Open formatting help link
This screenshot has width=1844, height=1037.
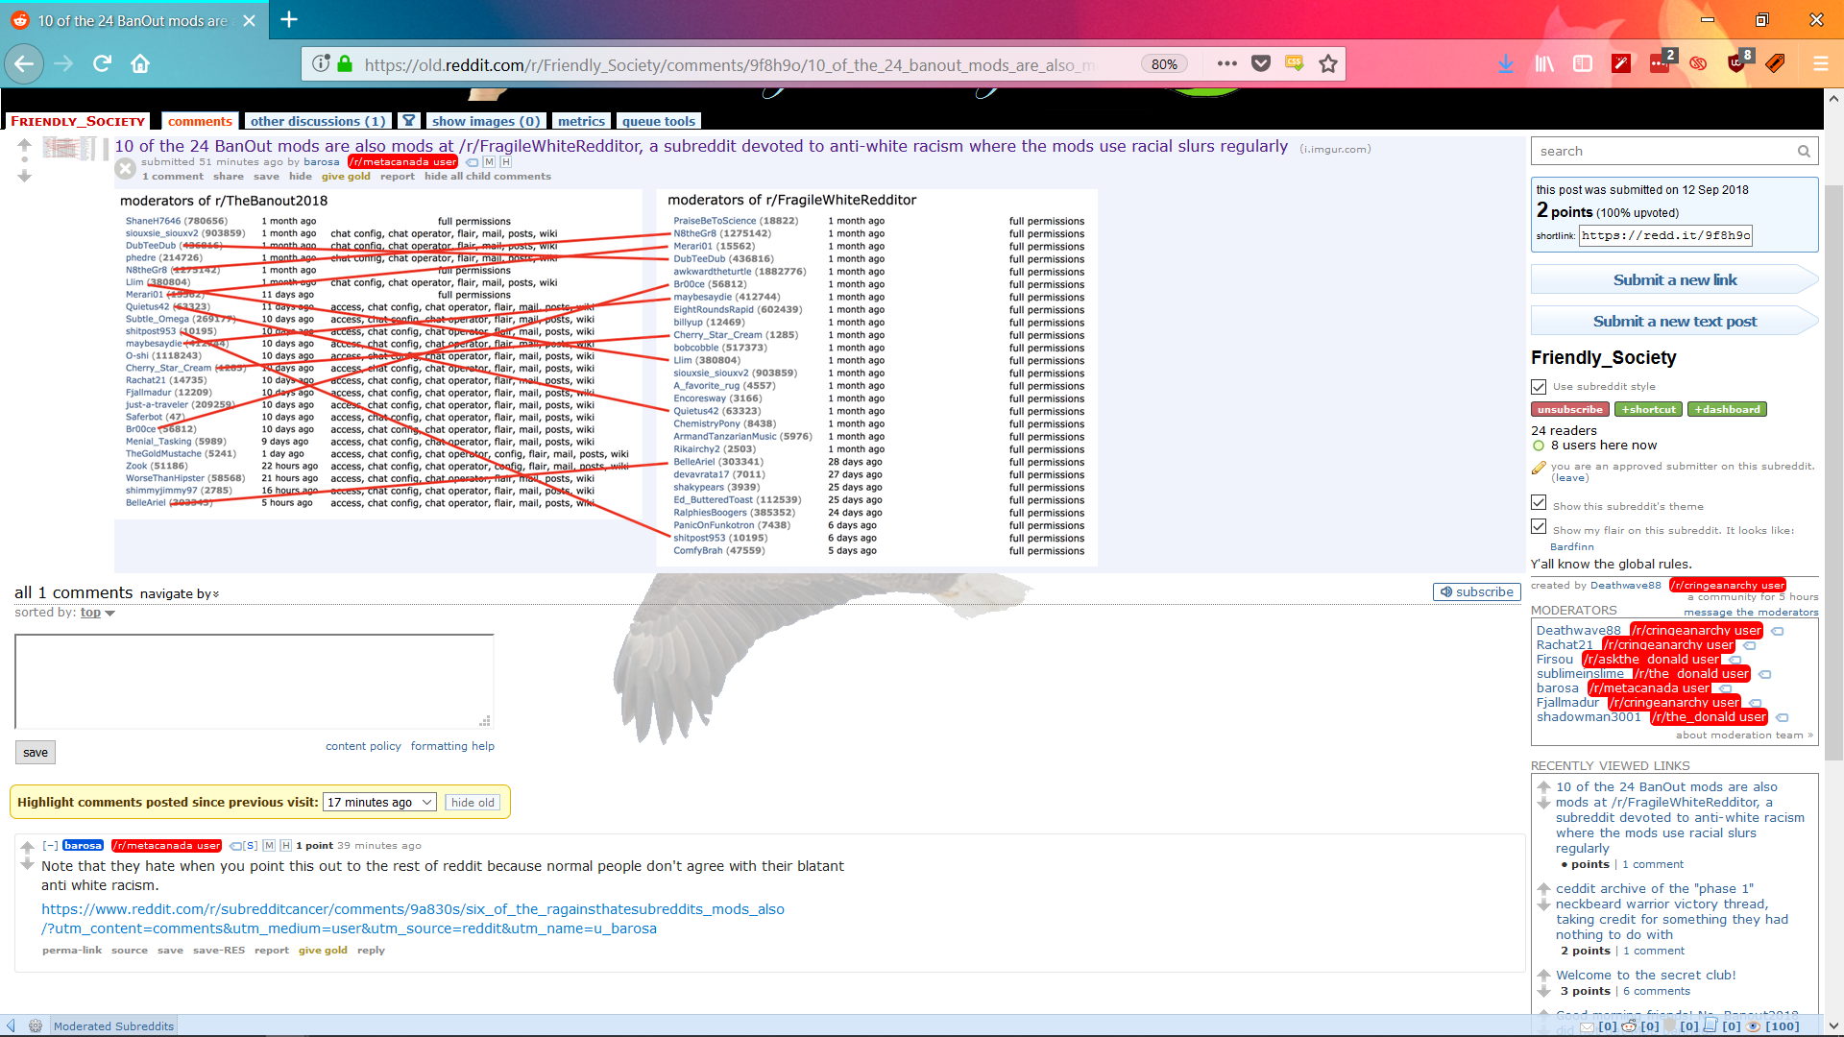coord(452,746)
